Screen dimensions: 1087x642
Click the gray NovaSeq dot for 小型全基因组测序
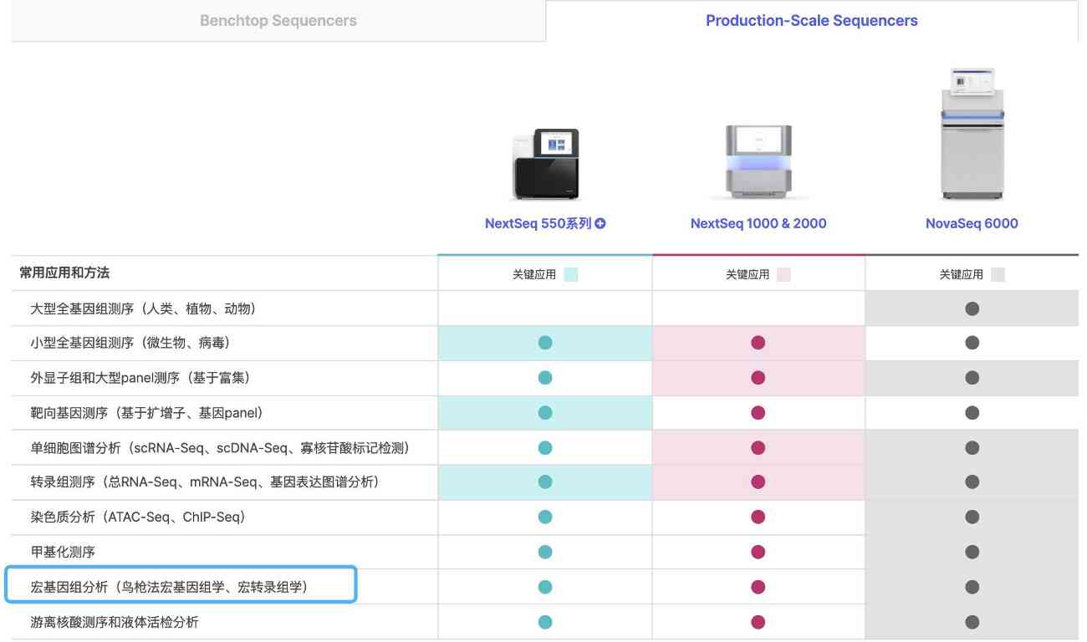(972, 343)
